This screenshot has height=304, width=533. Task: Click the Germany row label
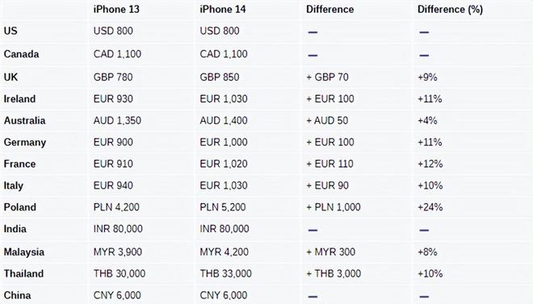click(x=25, y=143)
